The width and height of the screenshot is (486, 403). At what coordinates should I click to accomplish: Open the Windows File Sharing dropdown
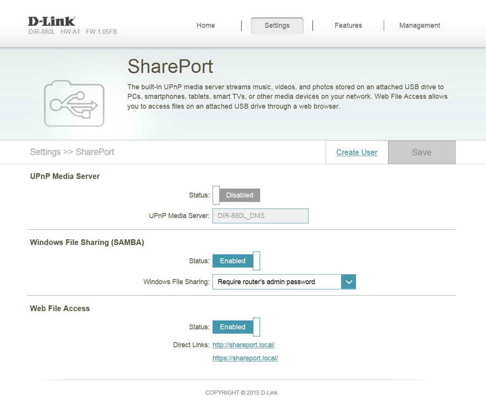[284, 282]
